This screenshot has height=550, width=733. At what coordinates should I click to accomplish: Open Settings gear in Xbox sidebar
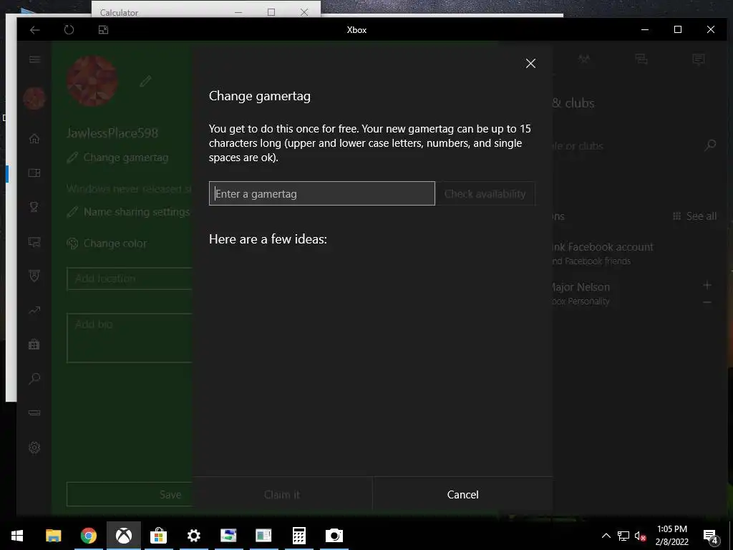pyautogui.click(x=34, y=447)
